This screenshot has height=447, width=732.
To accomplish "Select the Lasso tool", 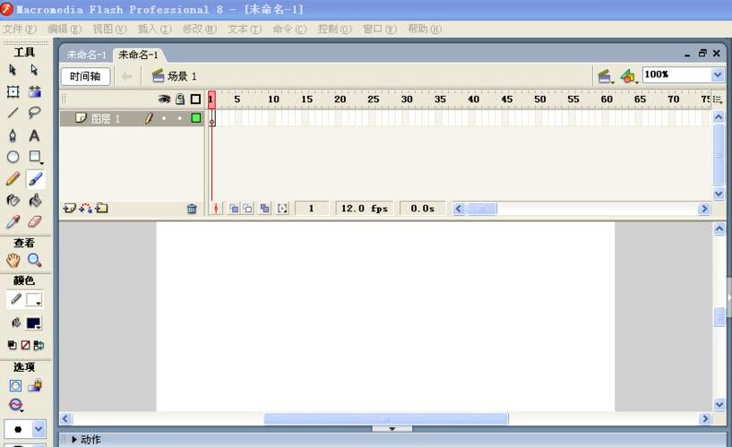I will pyautogui.click(x=35, y=113).
